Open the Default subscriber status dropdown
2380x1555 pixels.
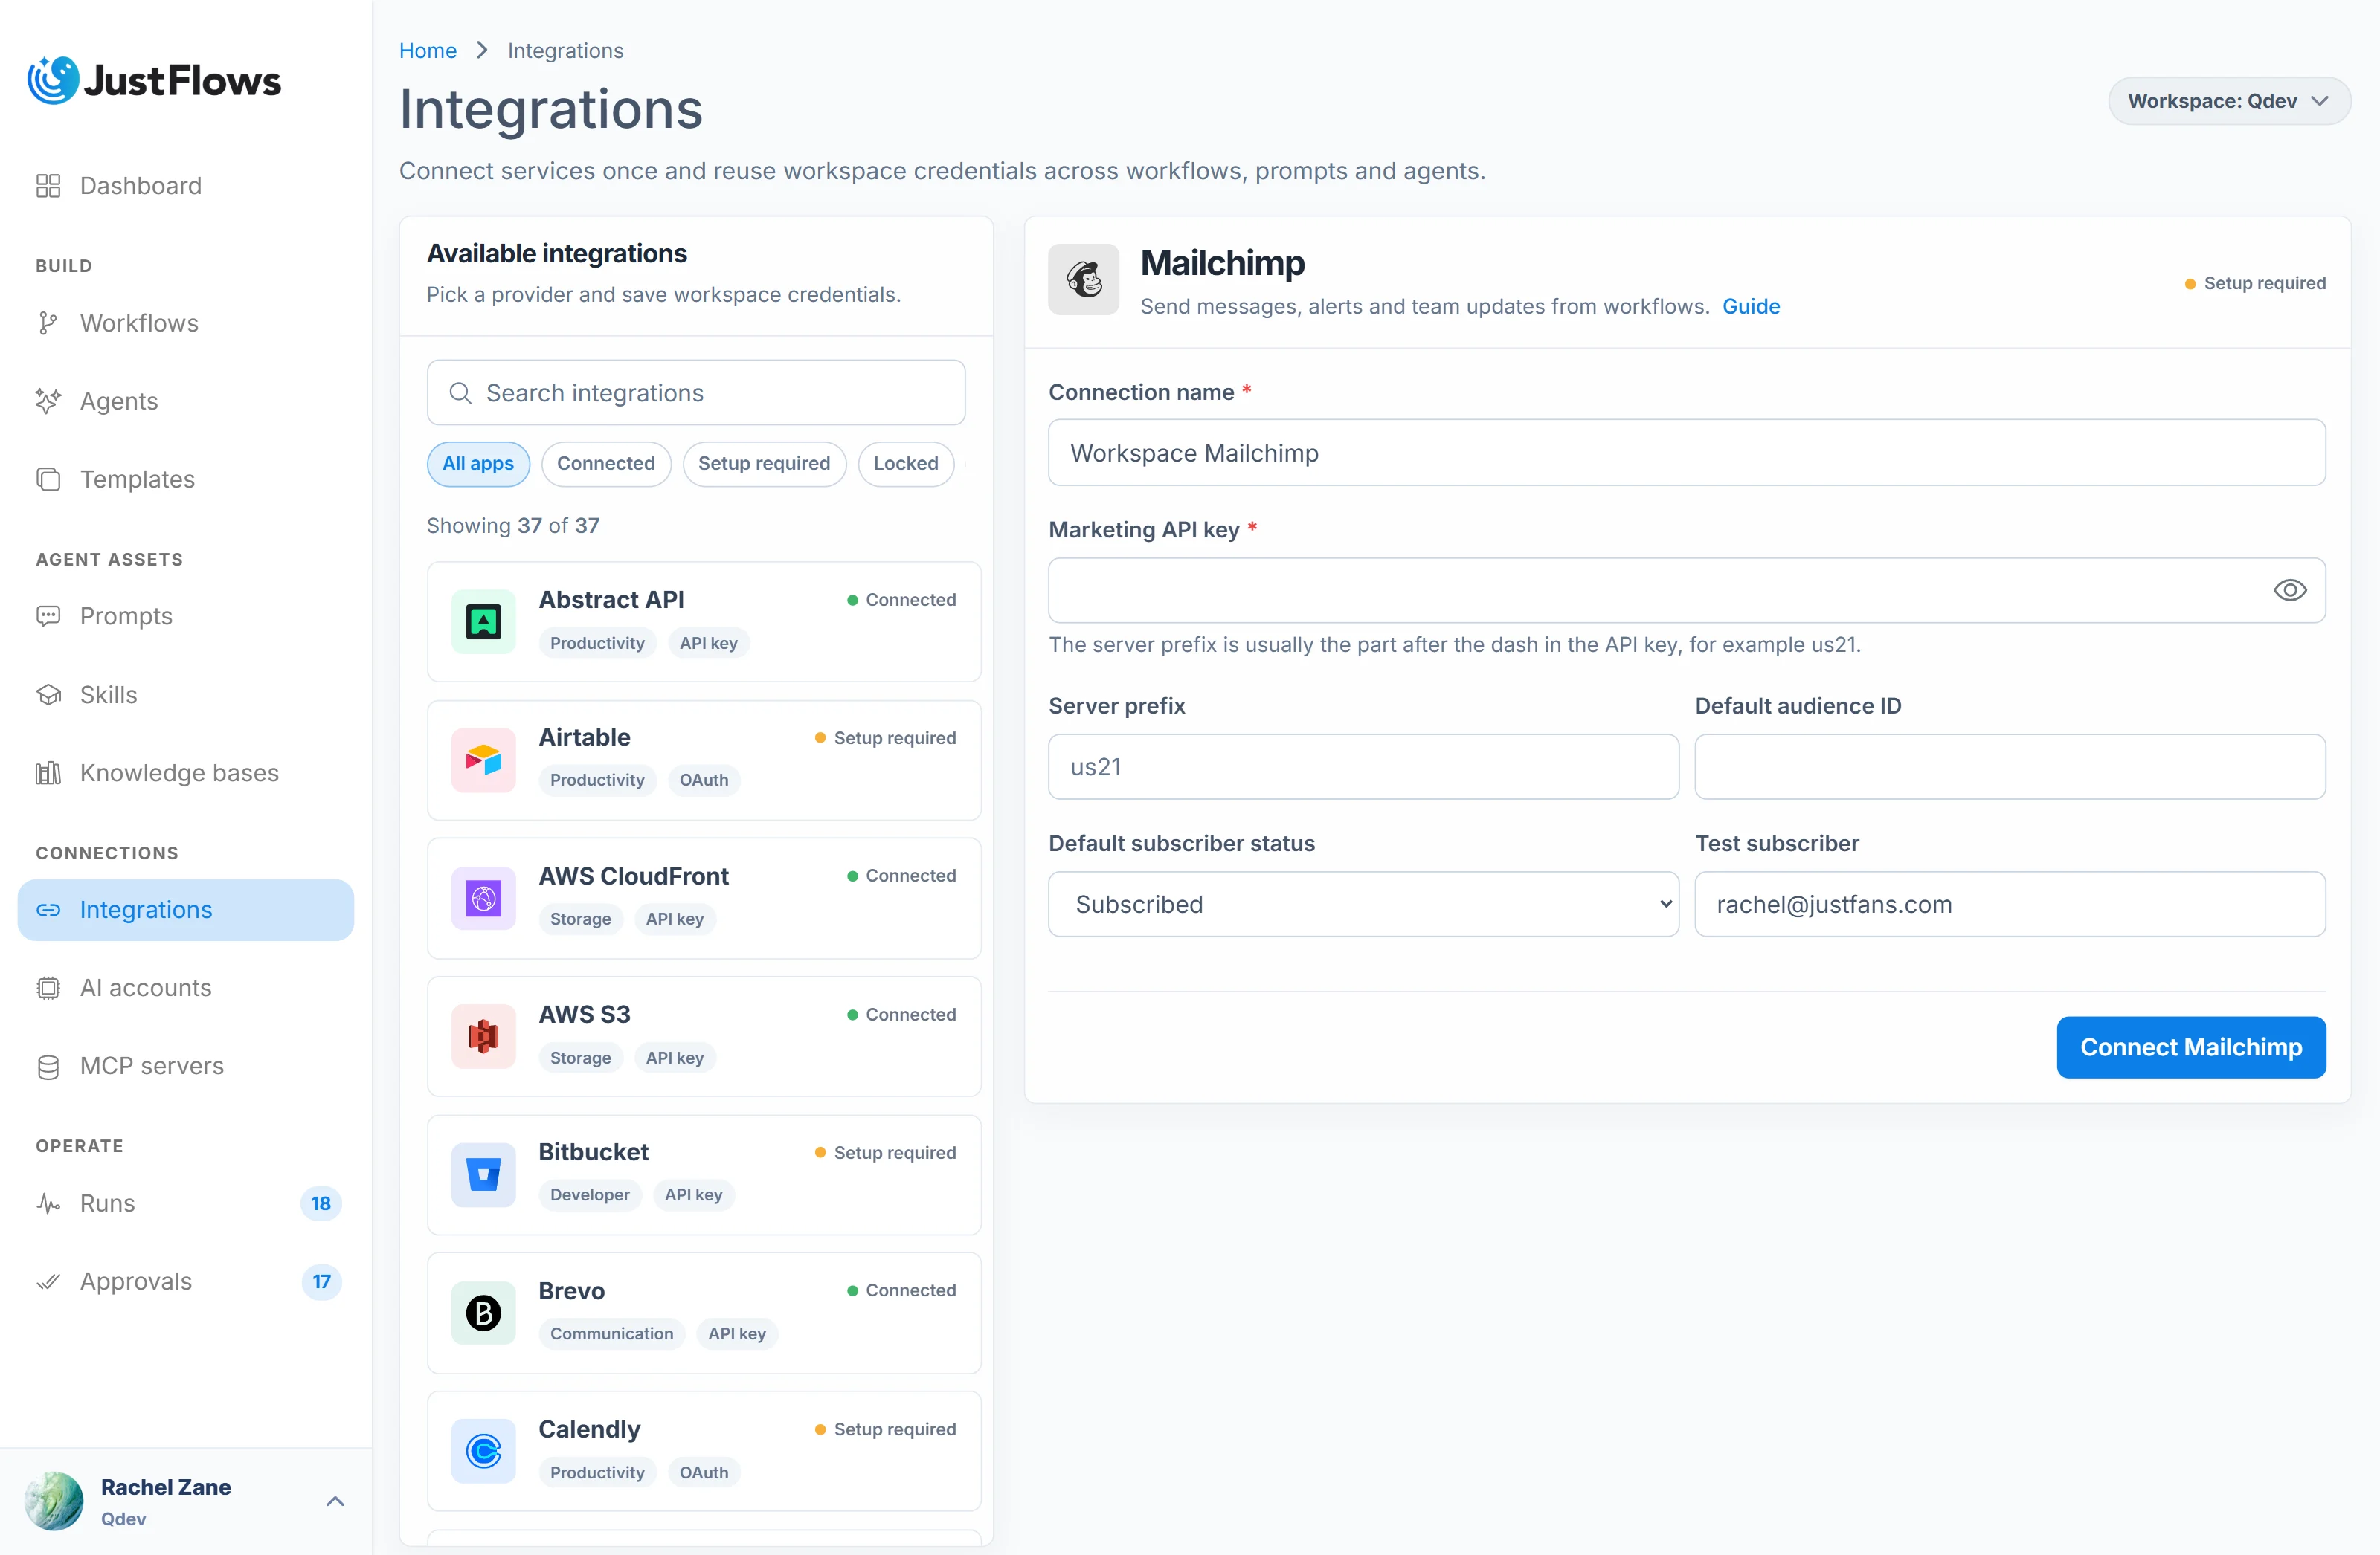click(1363, 905)
